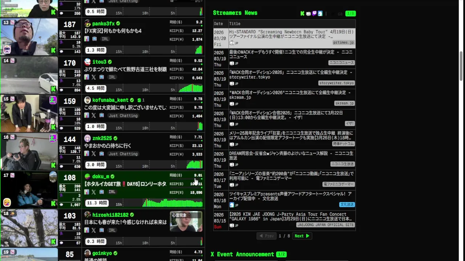Select the Niconico filter icon in Streamers News header
This screenshot has width=465, height=261.
pyautogui.click(x=308, y=14)
